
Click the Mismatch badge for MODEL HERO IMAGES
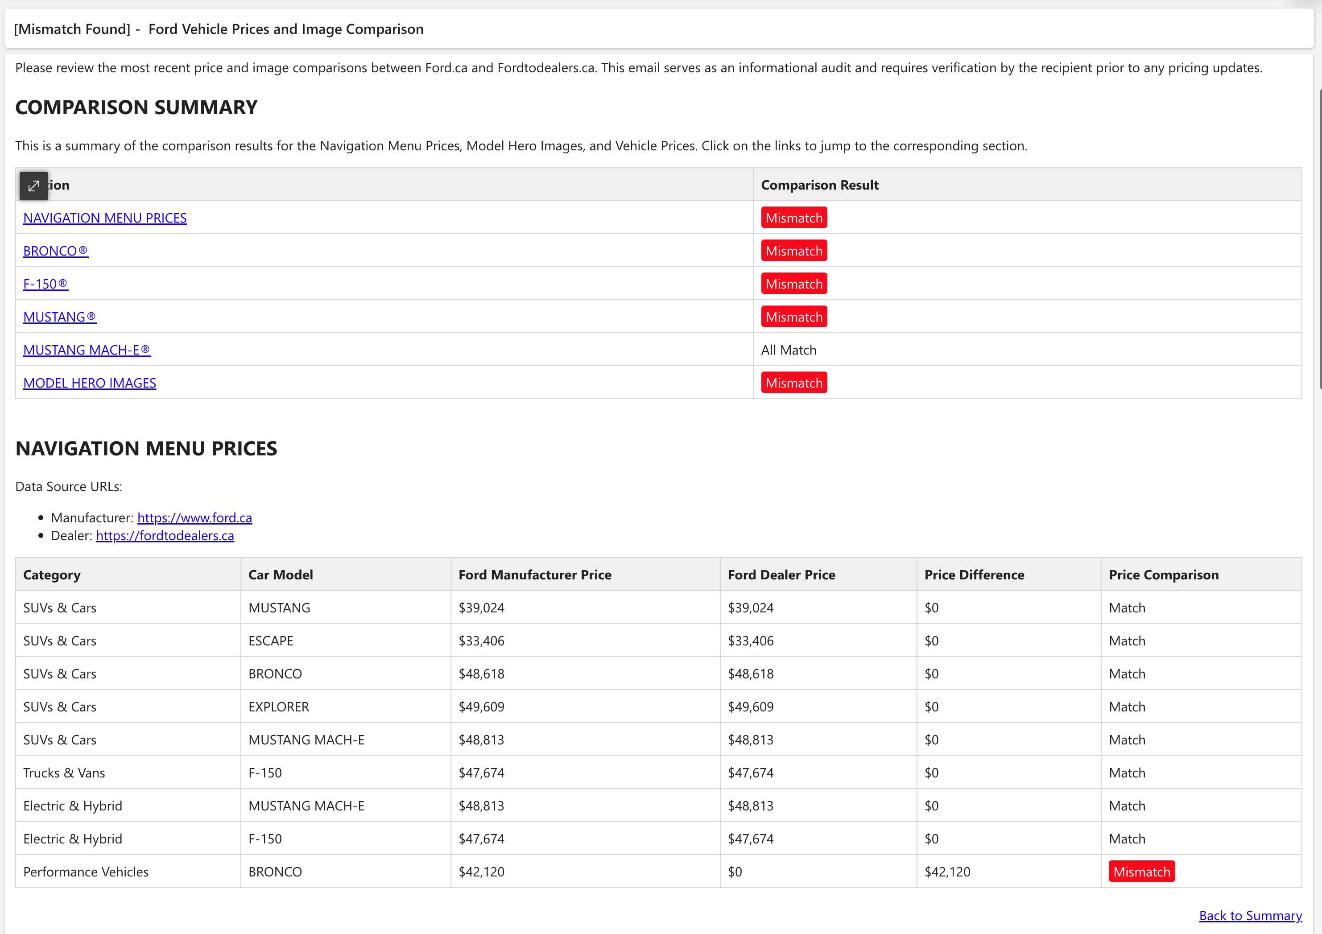coord(794,382)
